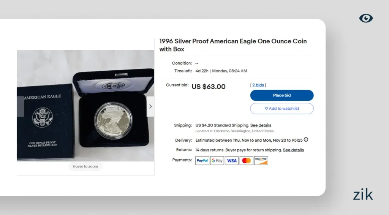Click the US $63.00 current bid price
389x215 pixels.
coord(209,87)
